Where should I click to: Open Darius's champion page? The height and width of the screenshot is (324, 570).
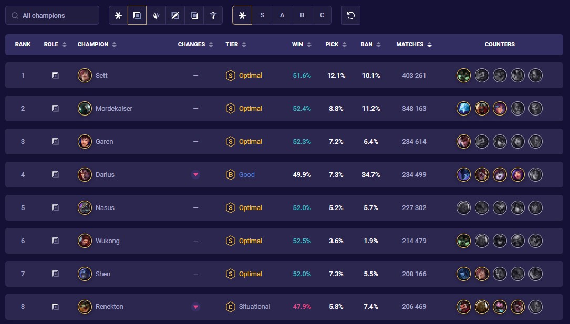tap(104, 174)
